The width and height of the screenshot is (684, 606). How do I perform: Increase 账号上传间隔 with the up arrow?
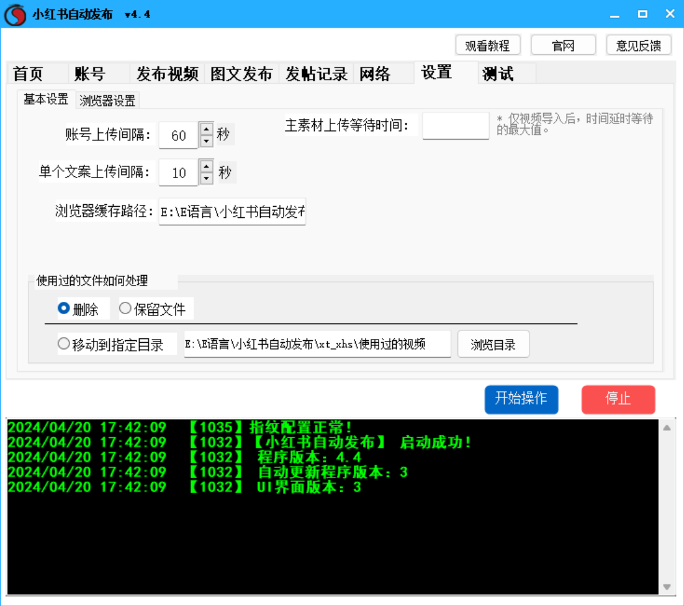206,129
